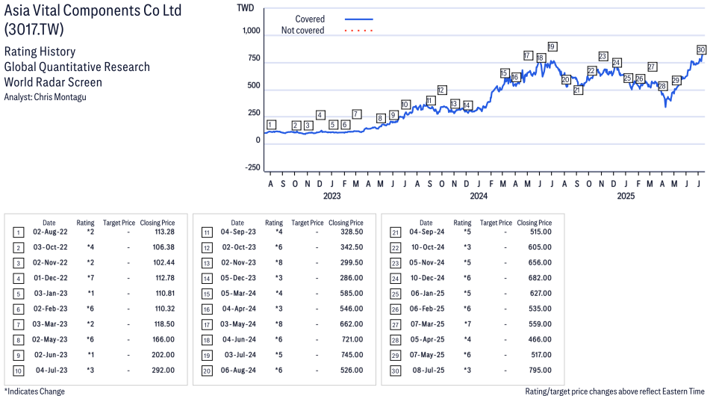
Task: Select chart marker 27 on the price chart
Action: 652,67
